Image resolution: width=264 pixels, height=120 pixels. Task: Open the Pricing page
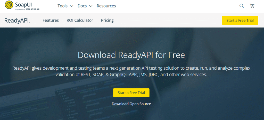[x=107, y=20]
